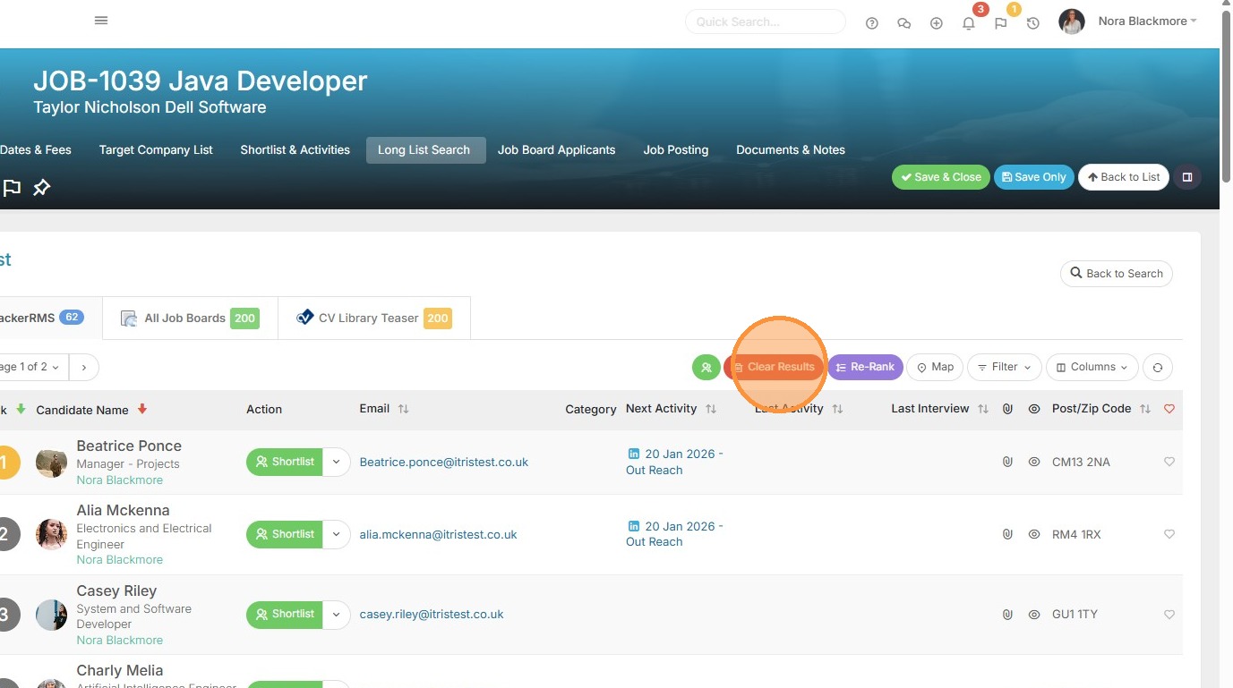Viewport: 1233px width, 688px height.
Task: Expand Beatrice Ponce's Shortlist action dropdown
Action: (x=336, y=462)
